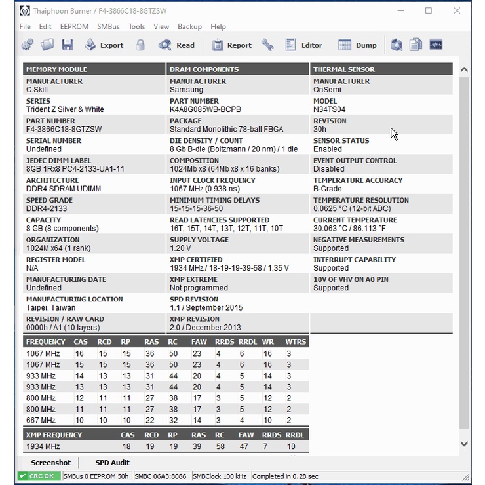Click the padlock icon in toolbar
Viewport: 485px width, 485px height.
coord(140,45)
